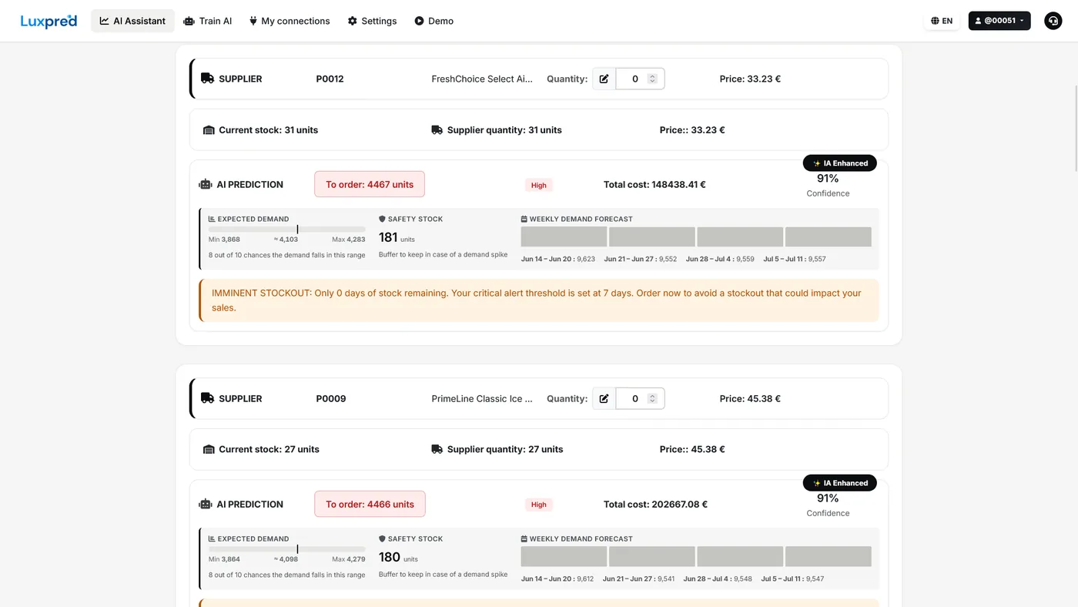Click Total cost: 148438.41 €
The image size is (1078, 607).
[654, 185]
